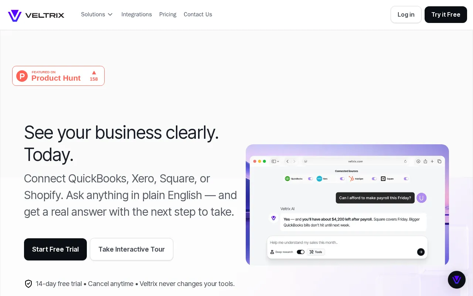Click the '14-day free trial' text line
The height and width of the screenshot is (296, 473).
(x=135, y=284)
